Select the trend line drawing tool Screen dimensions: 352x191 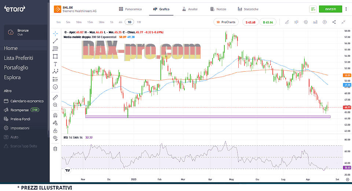pos(55,41)
